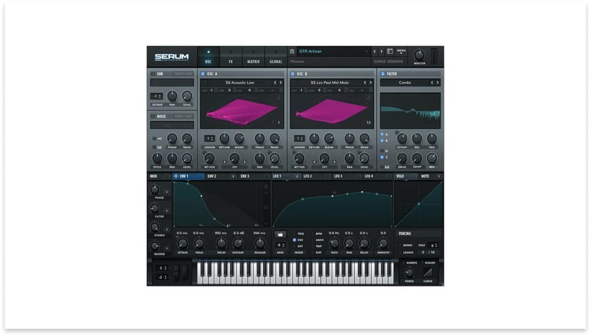Viewport: 591px width, 336px height.
Task: Open the LFO grid size selector showing 8
Action: tap(278, 244)
